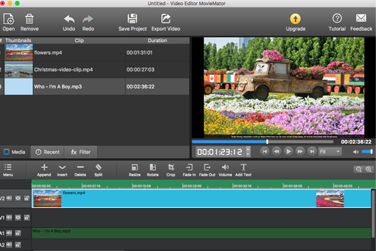Split clip at the playhead
The width and height of the screenshot is (376, 251).
98,170
